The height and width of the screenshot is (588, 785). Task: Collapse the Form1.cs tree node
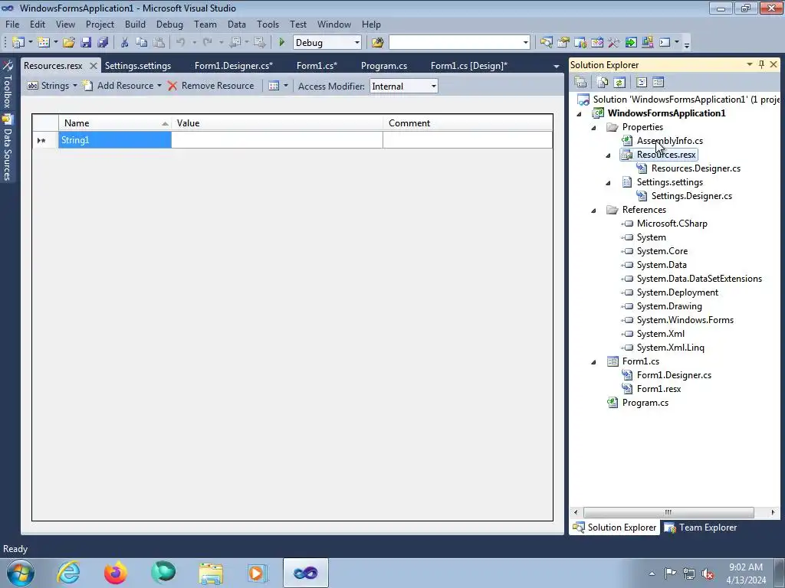tap(594, 361)
